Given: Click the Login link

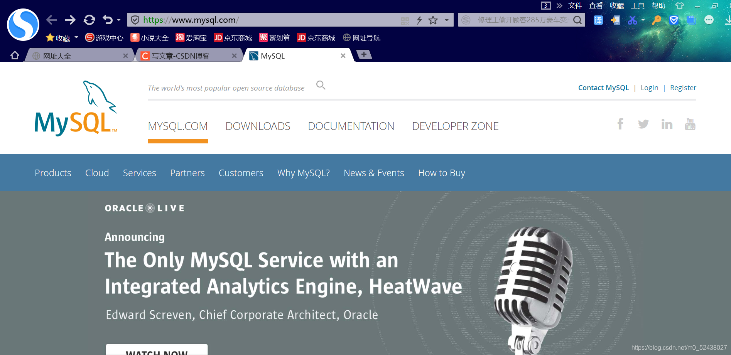Looking at the screenshot, I should [649, 88].
